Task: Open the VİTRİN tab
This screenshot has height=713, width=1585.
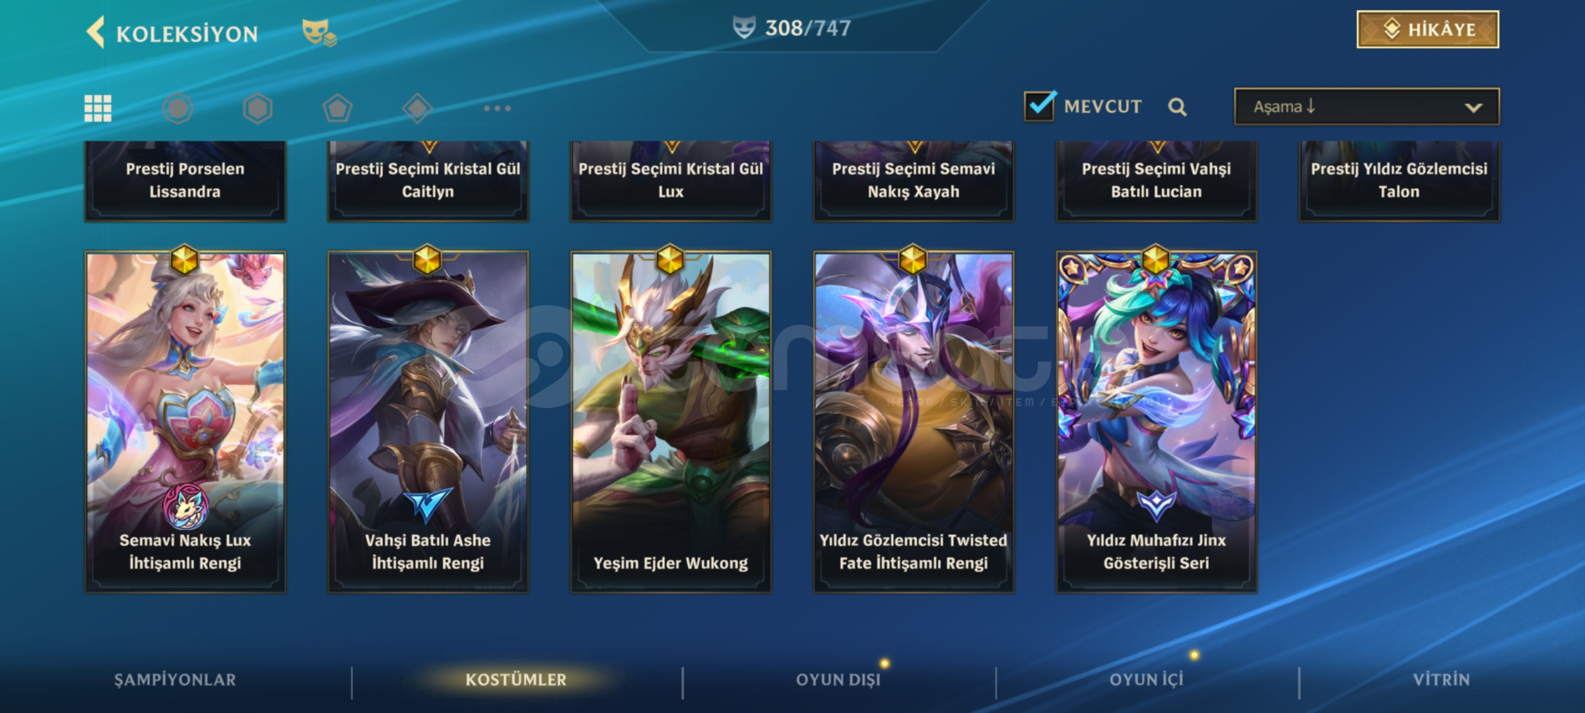Action: click(x=1442, y=679)
